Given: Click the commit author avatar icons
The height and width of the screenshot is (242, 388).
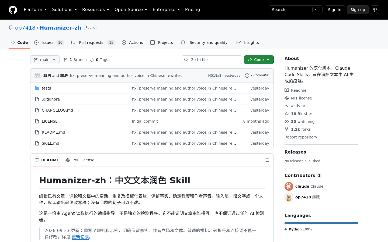Looking at the screenshot, I should coord(37,76).
